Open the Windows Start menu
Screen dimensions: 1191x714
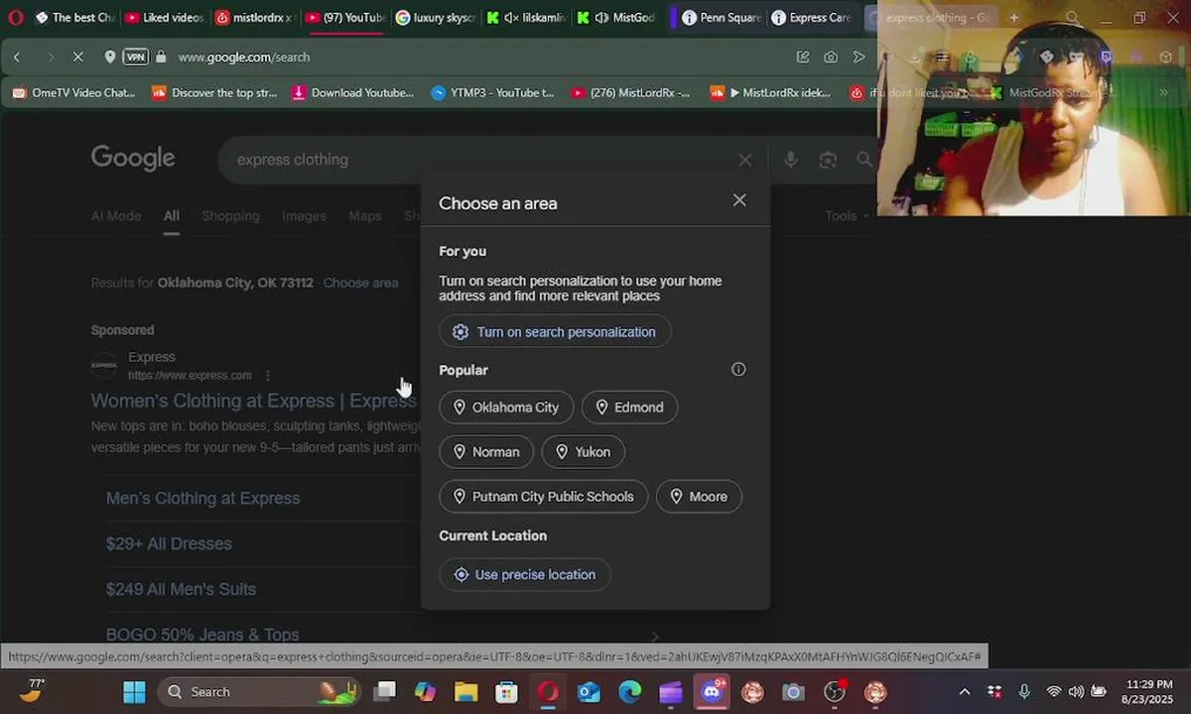coord(134,692)
